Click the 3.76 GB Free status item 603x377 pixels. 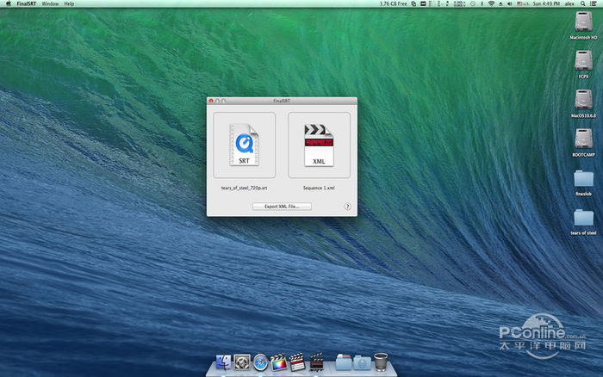(393, 3)
